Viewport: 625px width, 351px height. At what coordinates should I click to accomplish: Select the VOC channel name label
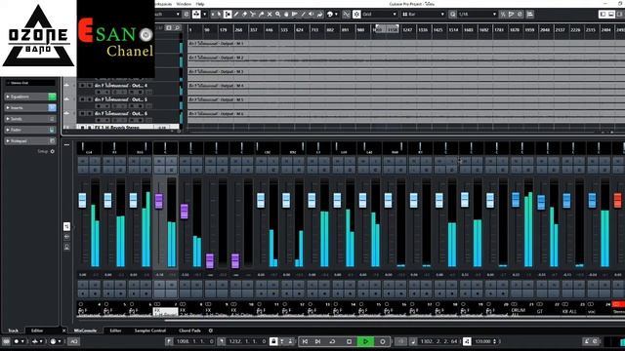click(591, 311)
